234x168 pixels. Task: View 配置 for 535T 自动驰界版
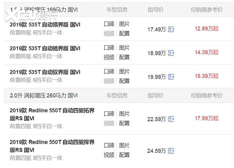pyautogui.click(x=124, y=57)
